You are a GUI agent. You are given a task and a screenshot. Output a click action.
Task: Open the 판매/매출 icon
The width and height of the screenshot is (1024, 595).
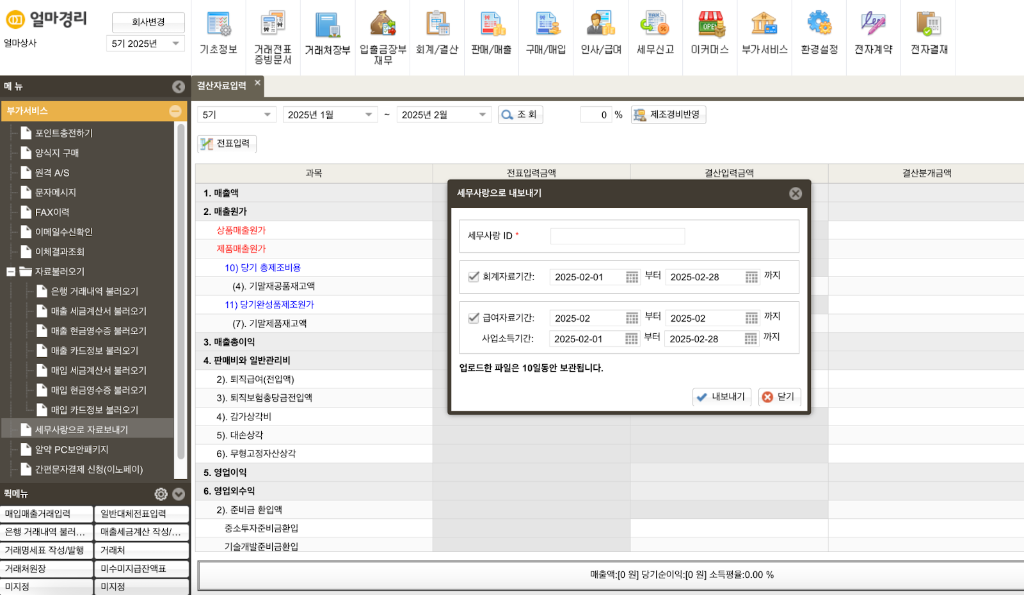492,33
